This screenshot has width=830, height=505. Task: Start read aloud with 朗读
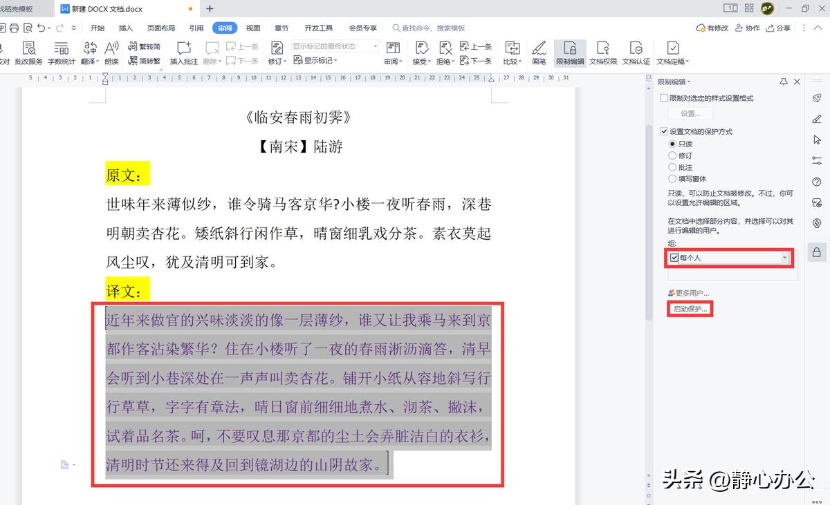111,52
